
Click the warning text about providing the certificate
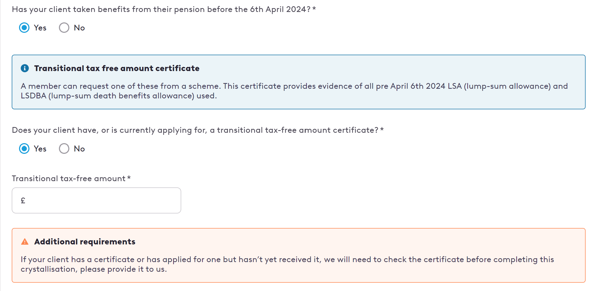point(287,264)
